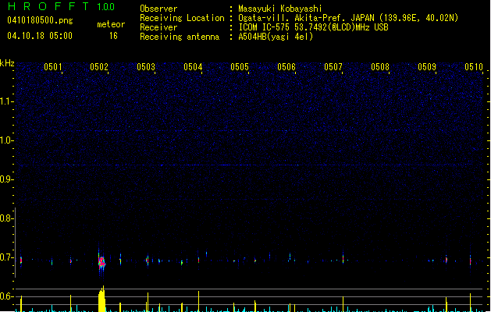Click the 0501 time marker
This screenshot has height=312, width=491.
pos(52,67)
